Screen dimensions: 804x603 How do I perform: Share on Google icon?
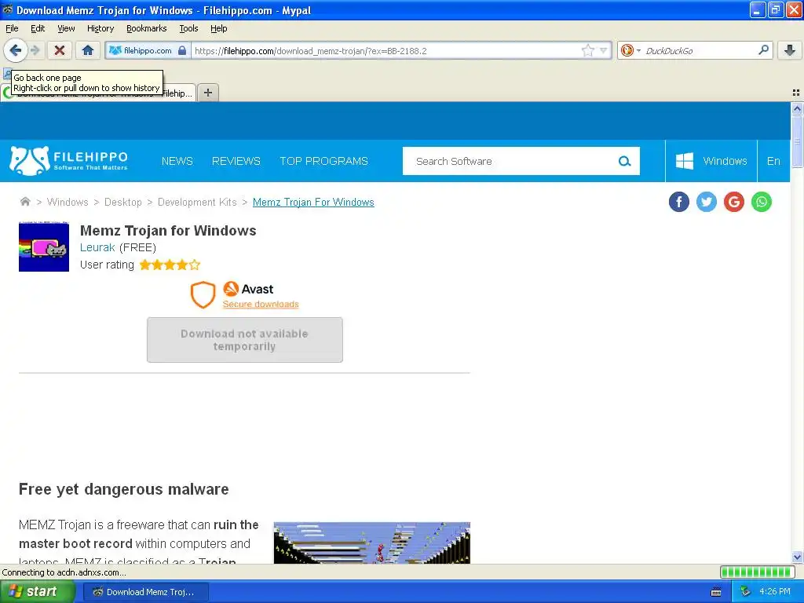(x=734, y=202)
